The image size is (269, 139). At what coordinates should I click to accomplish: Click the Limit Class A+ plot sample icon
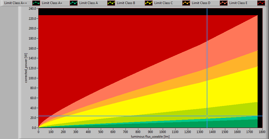[74, 3]
